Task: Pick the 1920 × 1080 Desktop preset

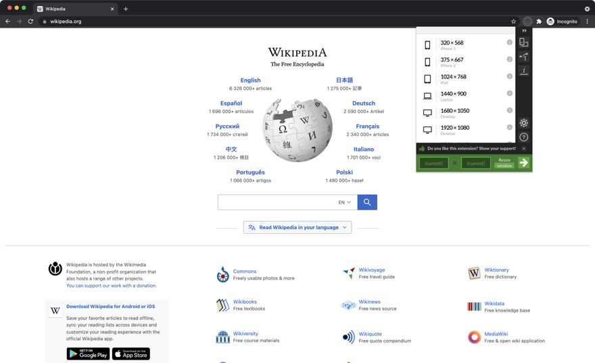Action: coord(466,130)
